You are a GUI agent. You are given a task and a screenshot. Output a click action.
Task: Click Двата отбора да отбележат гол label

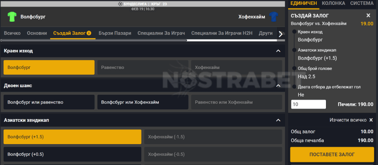point(329,87)
